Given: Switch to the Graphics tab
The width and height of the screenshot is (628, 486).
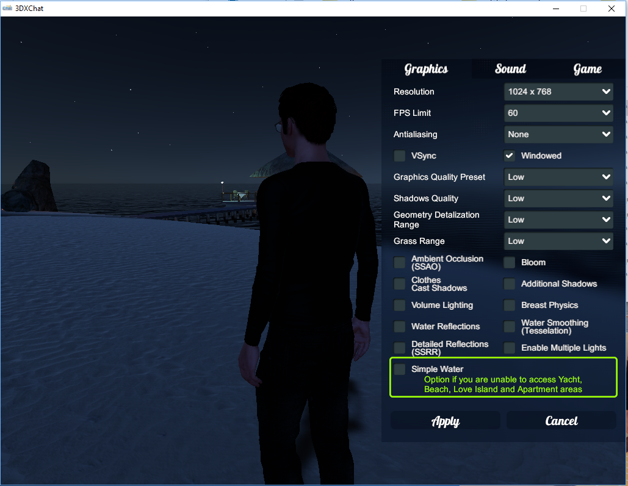Looking at the screenshot, I should (x=426, y=69).
